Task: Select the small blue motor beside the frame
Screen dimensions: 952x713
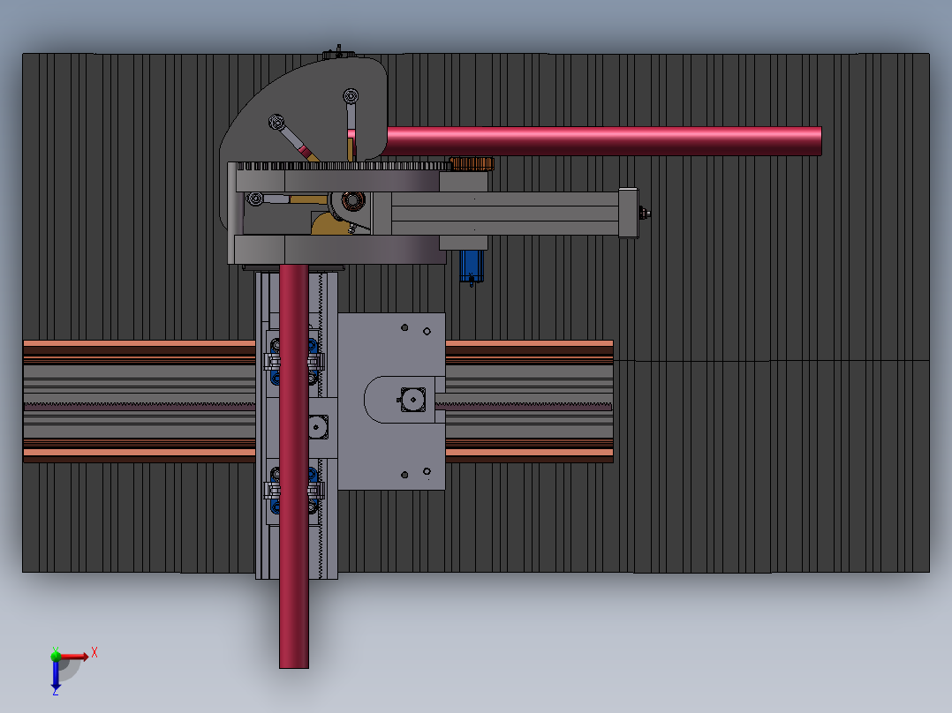Action: [x=472, y=266]
